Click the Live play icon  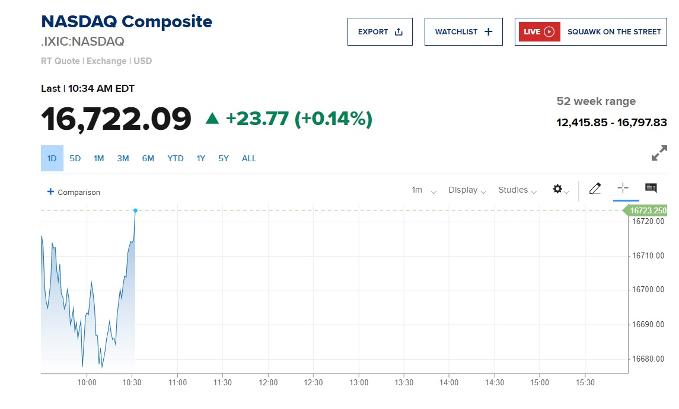(549, 32)
